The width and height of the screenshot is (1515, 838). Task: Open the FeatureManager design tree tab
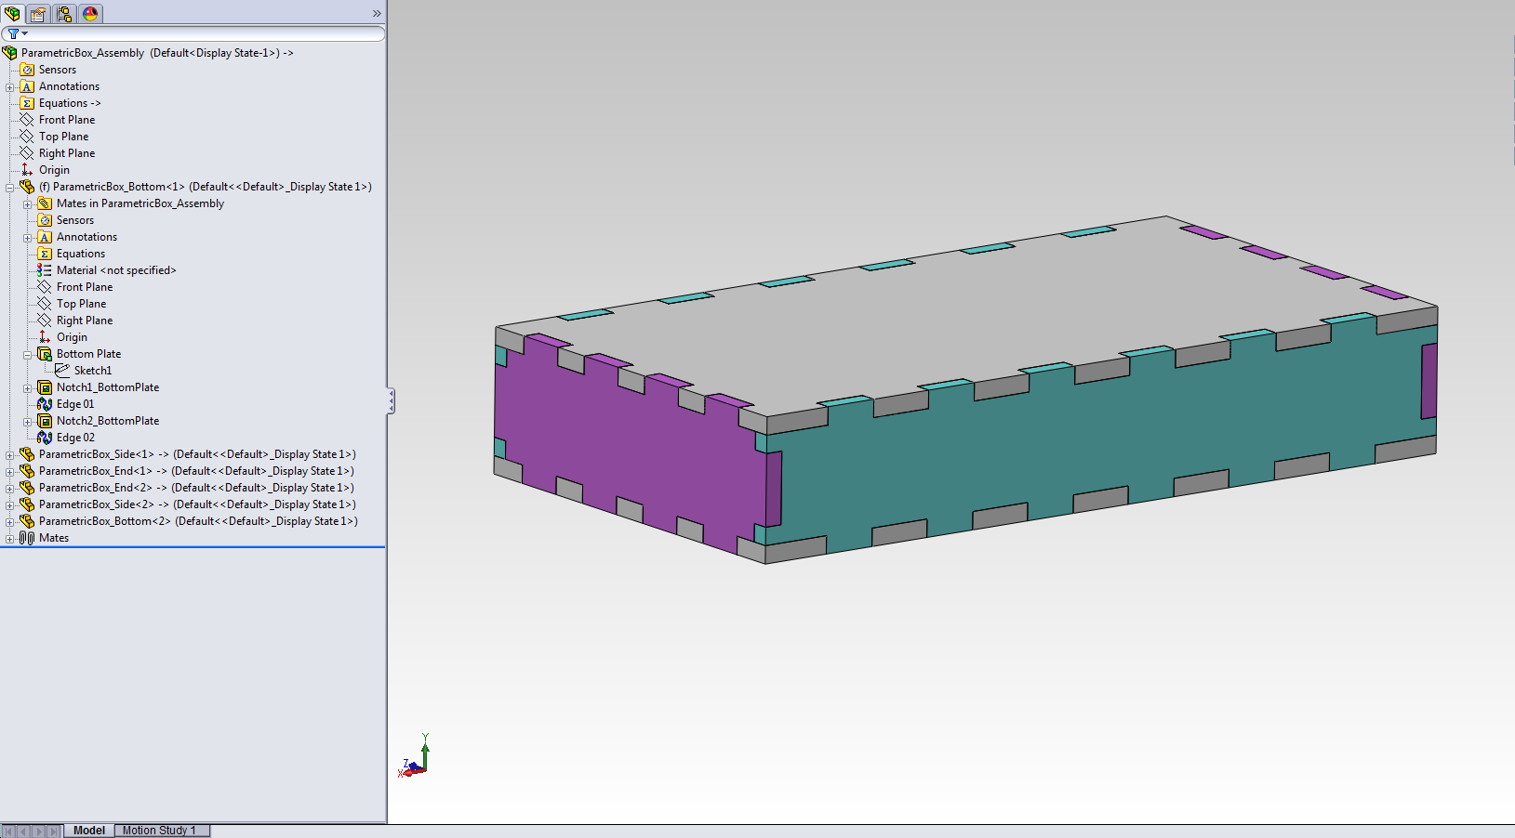tap(12, 13)
